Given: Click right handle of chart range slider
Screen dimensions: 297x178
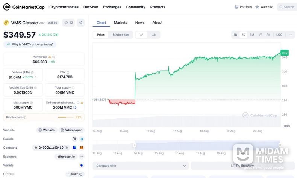Looking at the screenshot, I should (x=280, y=145).
